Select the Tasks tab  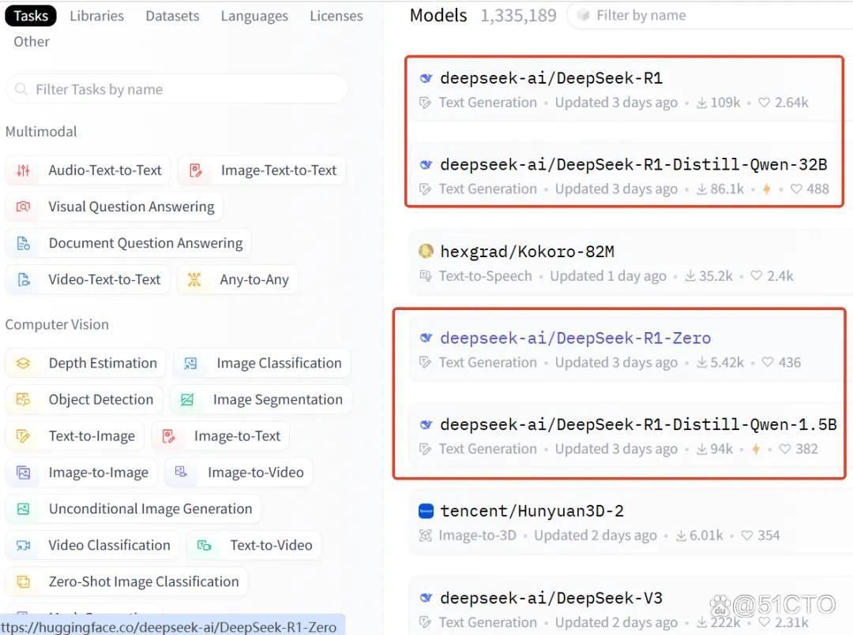(31, 16)
